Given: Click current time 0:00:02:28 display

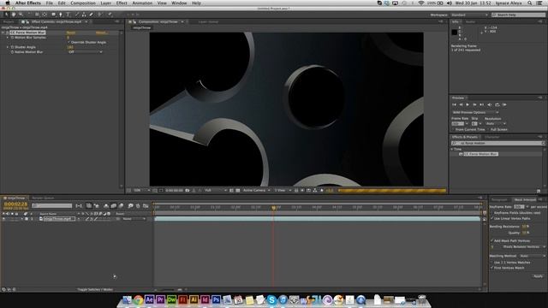Looking at the screenshot, I should (x=15, y=204).
